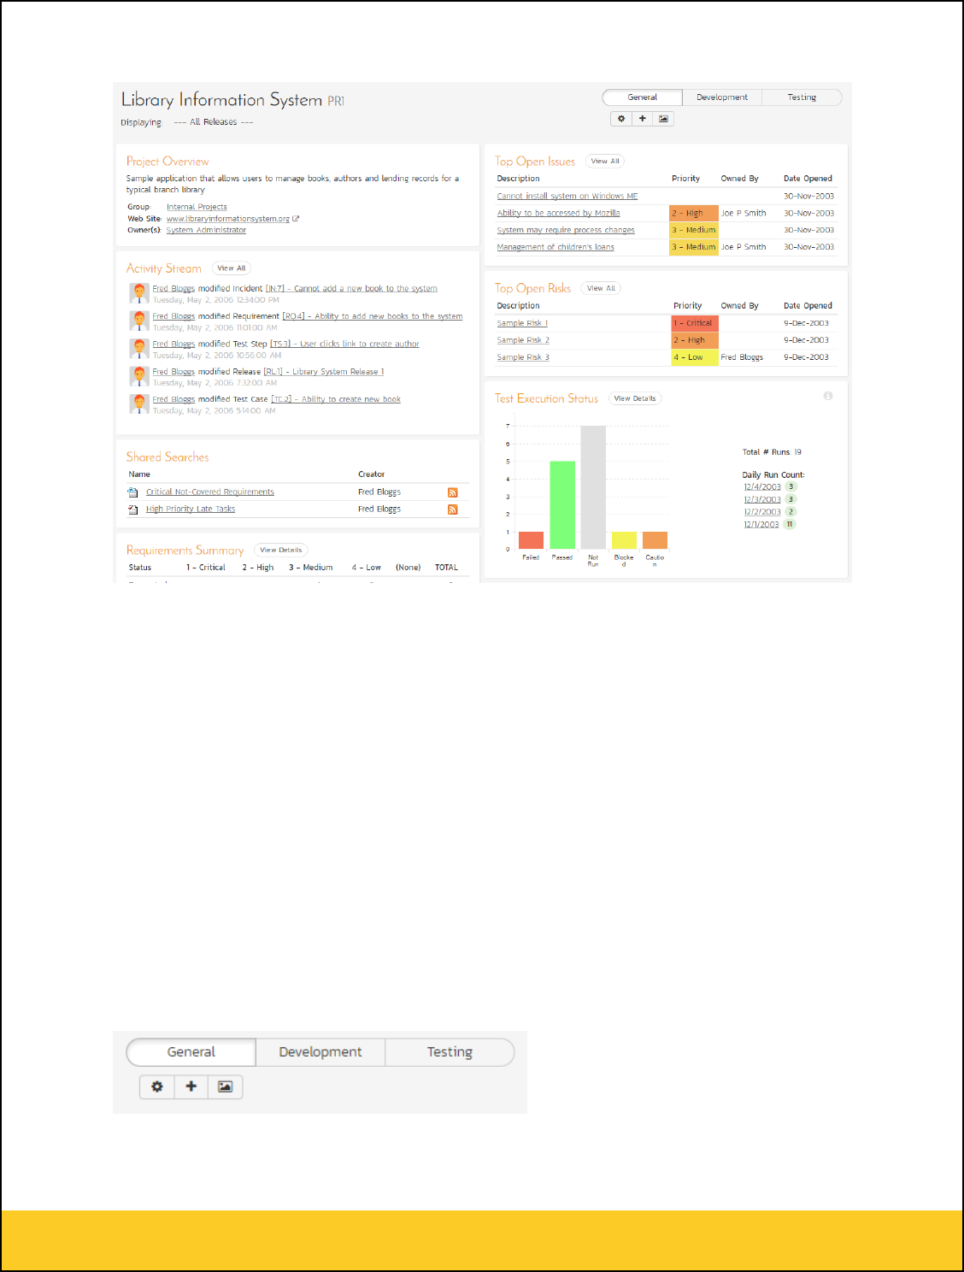
Task: Click the picture icon in the upper dashboard toolbar
Action: pos(663,119)
